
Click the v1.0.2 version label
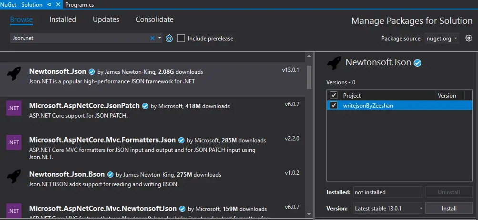tap(292, 173)
